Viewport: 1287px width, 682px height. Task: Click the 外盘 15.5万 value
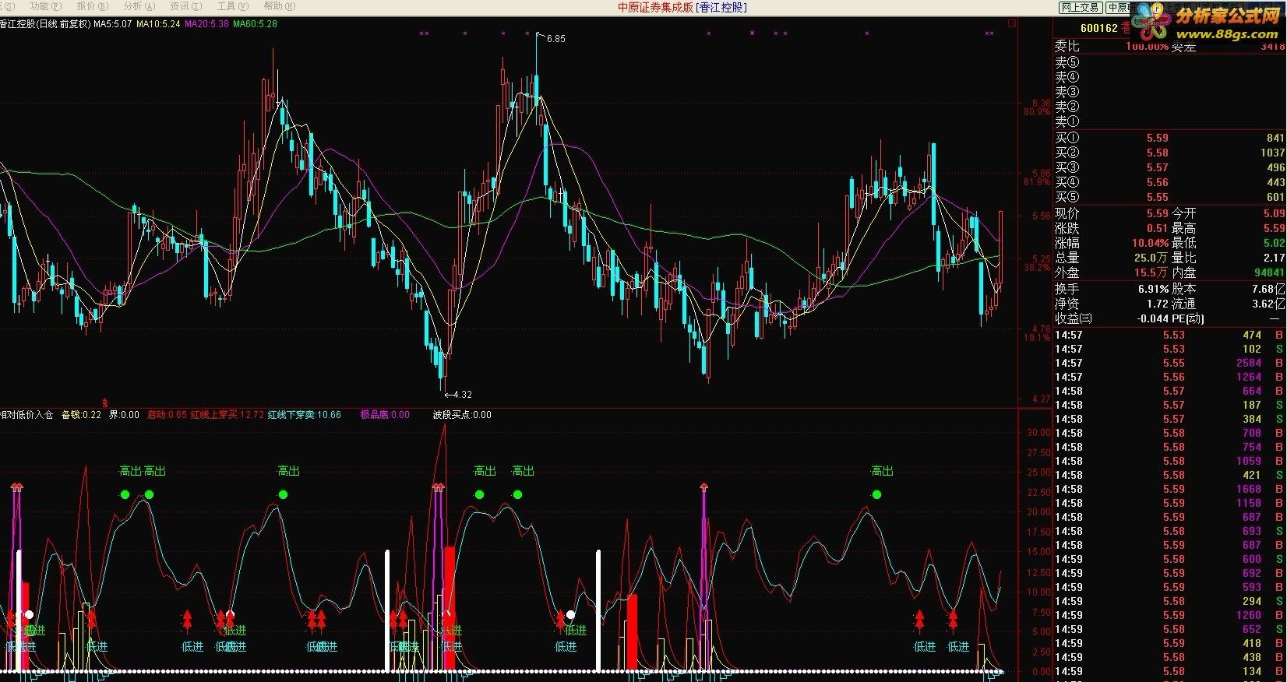[x=1152, y=272]
